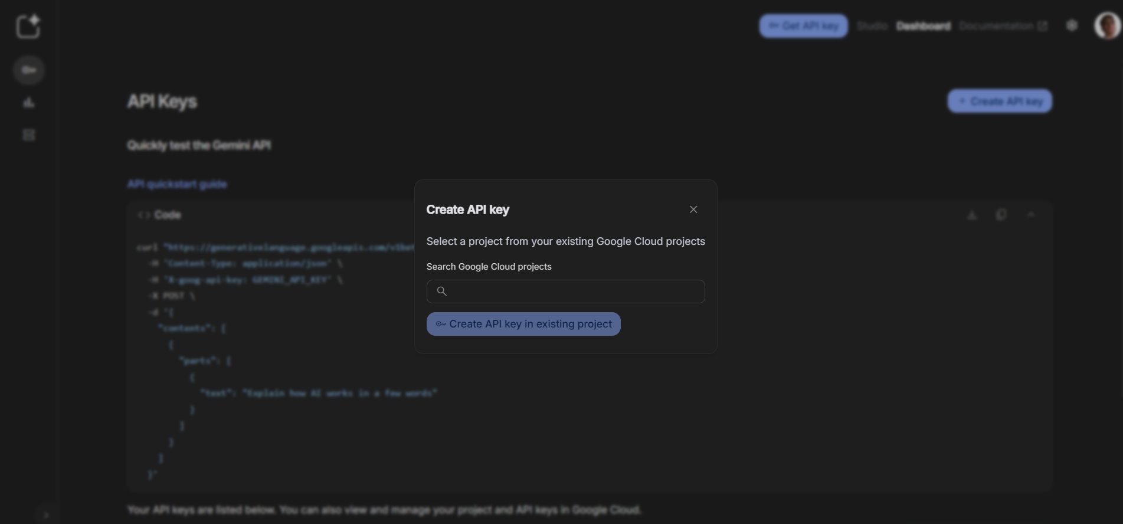The height and width of the screenshot is (524, 1123).
Task: Click Create API key in existing project
Action: coord(523,324)
